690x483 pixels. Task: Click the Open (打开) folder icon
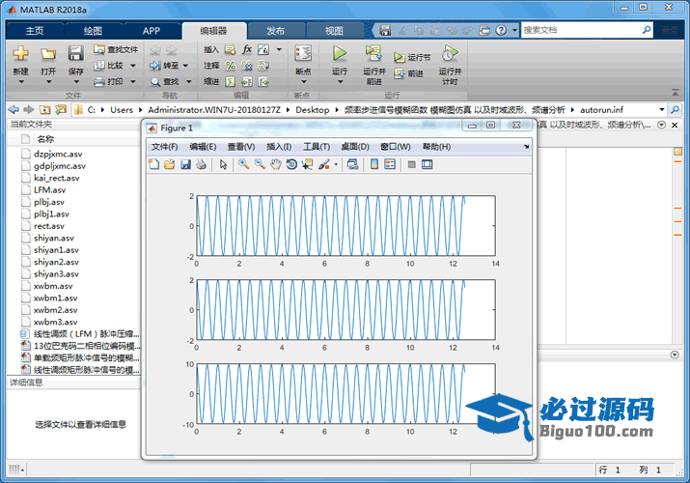point(48,53)
